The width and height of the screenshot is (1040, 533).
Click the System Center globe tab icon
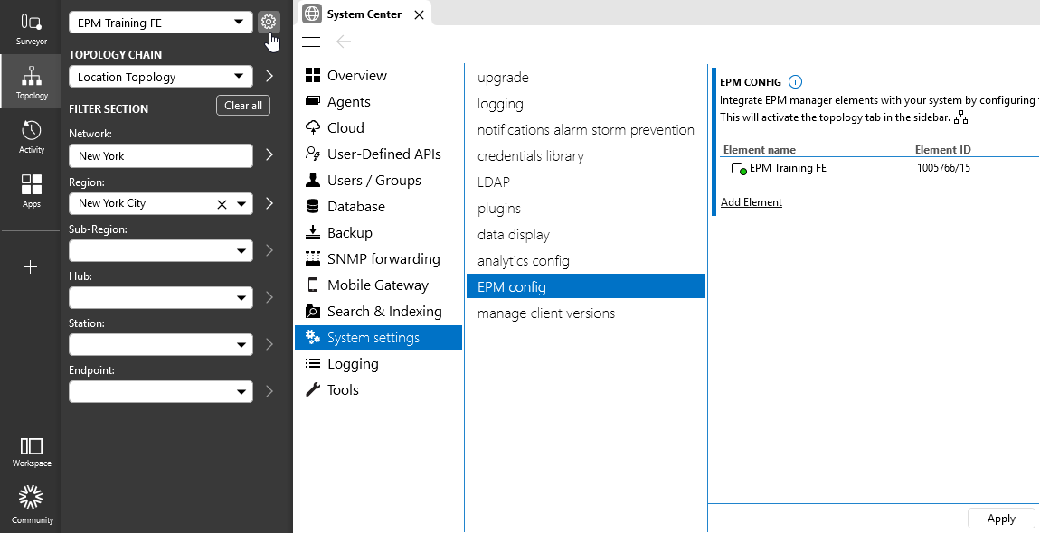click(312, 14)
